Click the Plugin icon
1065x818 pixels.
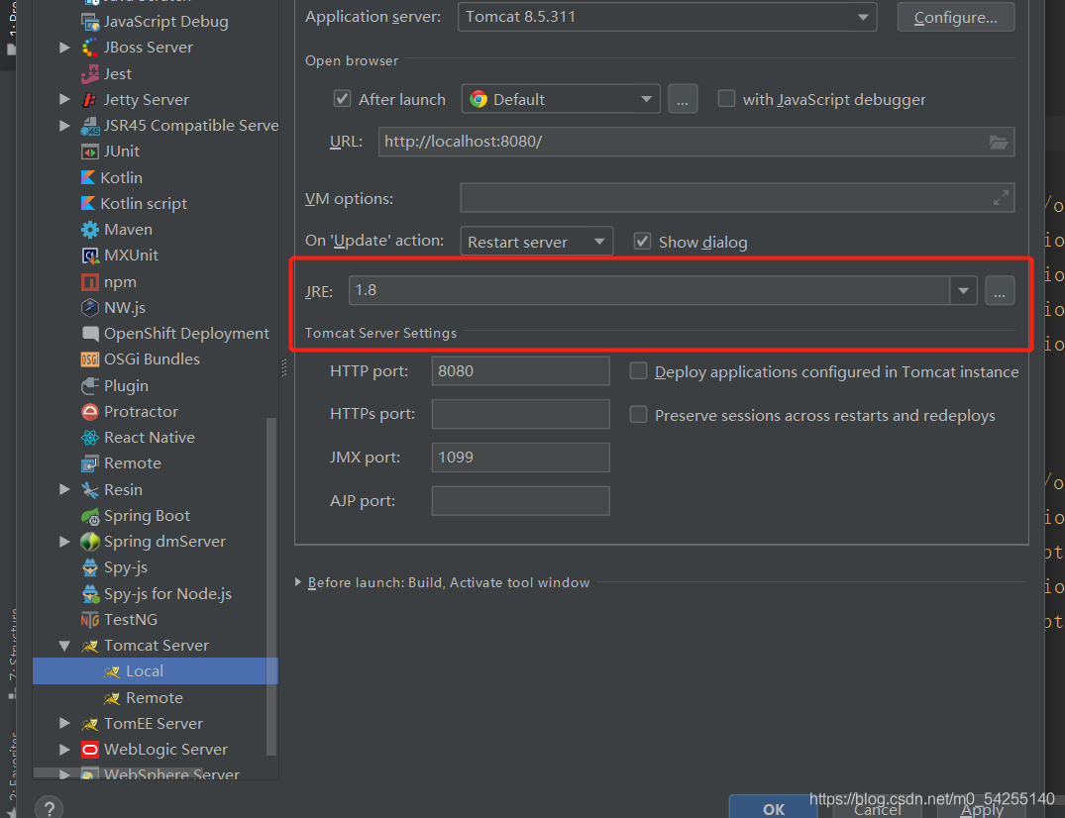point(89,385)
